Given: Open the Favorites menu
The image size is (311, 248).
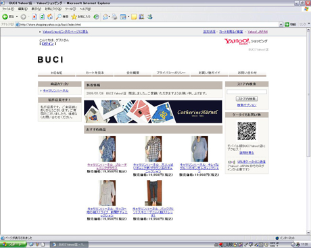Looking at the screenshot, I should [53, 9].
